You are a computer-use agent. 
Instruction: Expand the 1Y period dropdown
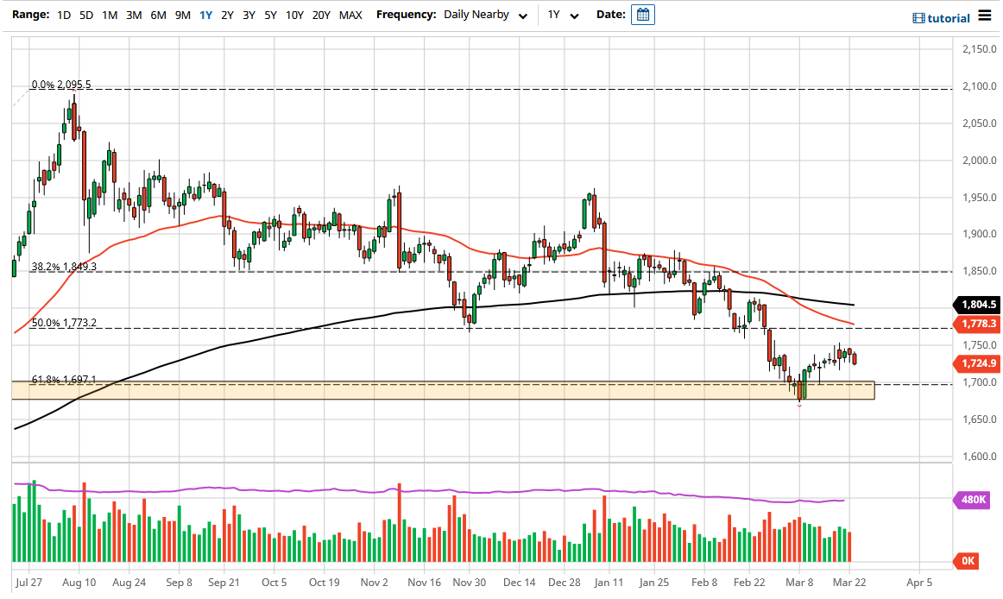[x=563, y=15]
